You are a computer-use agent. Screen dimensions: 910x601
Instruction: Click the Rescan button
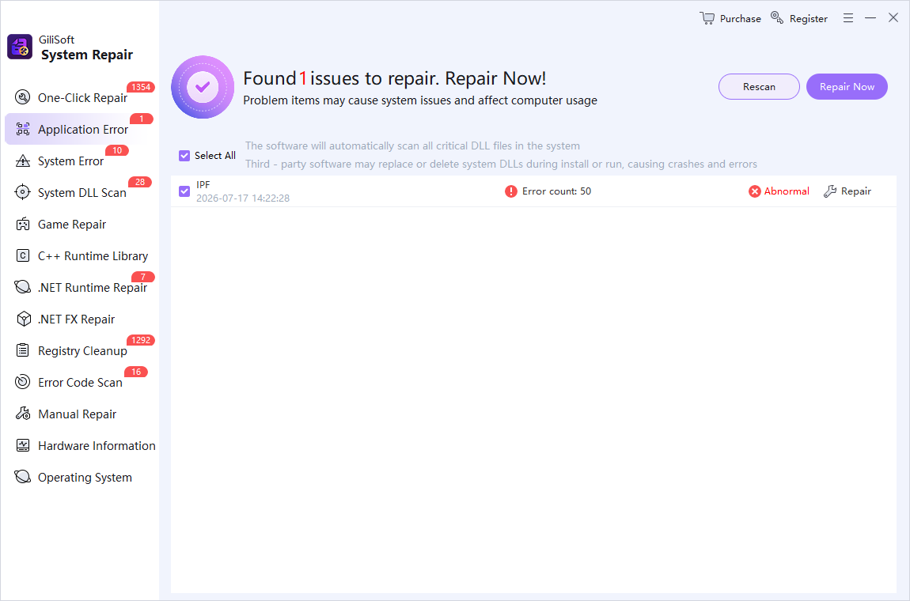click(759, 86)
